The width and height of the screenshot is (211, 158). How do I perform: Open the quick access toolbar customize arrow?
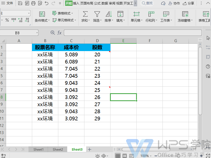(60, 3)
